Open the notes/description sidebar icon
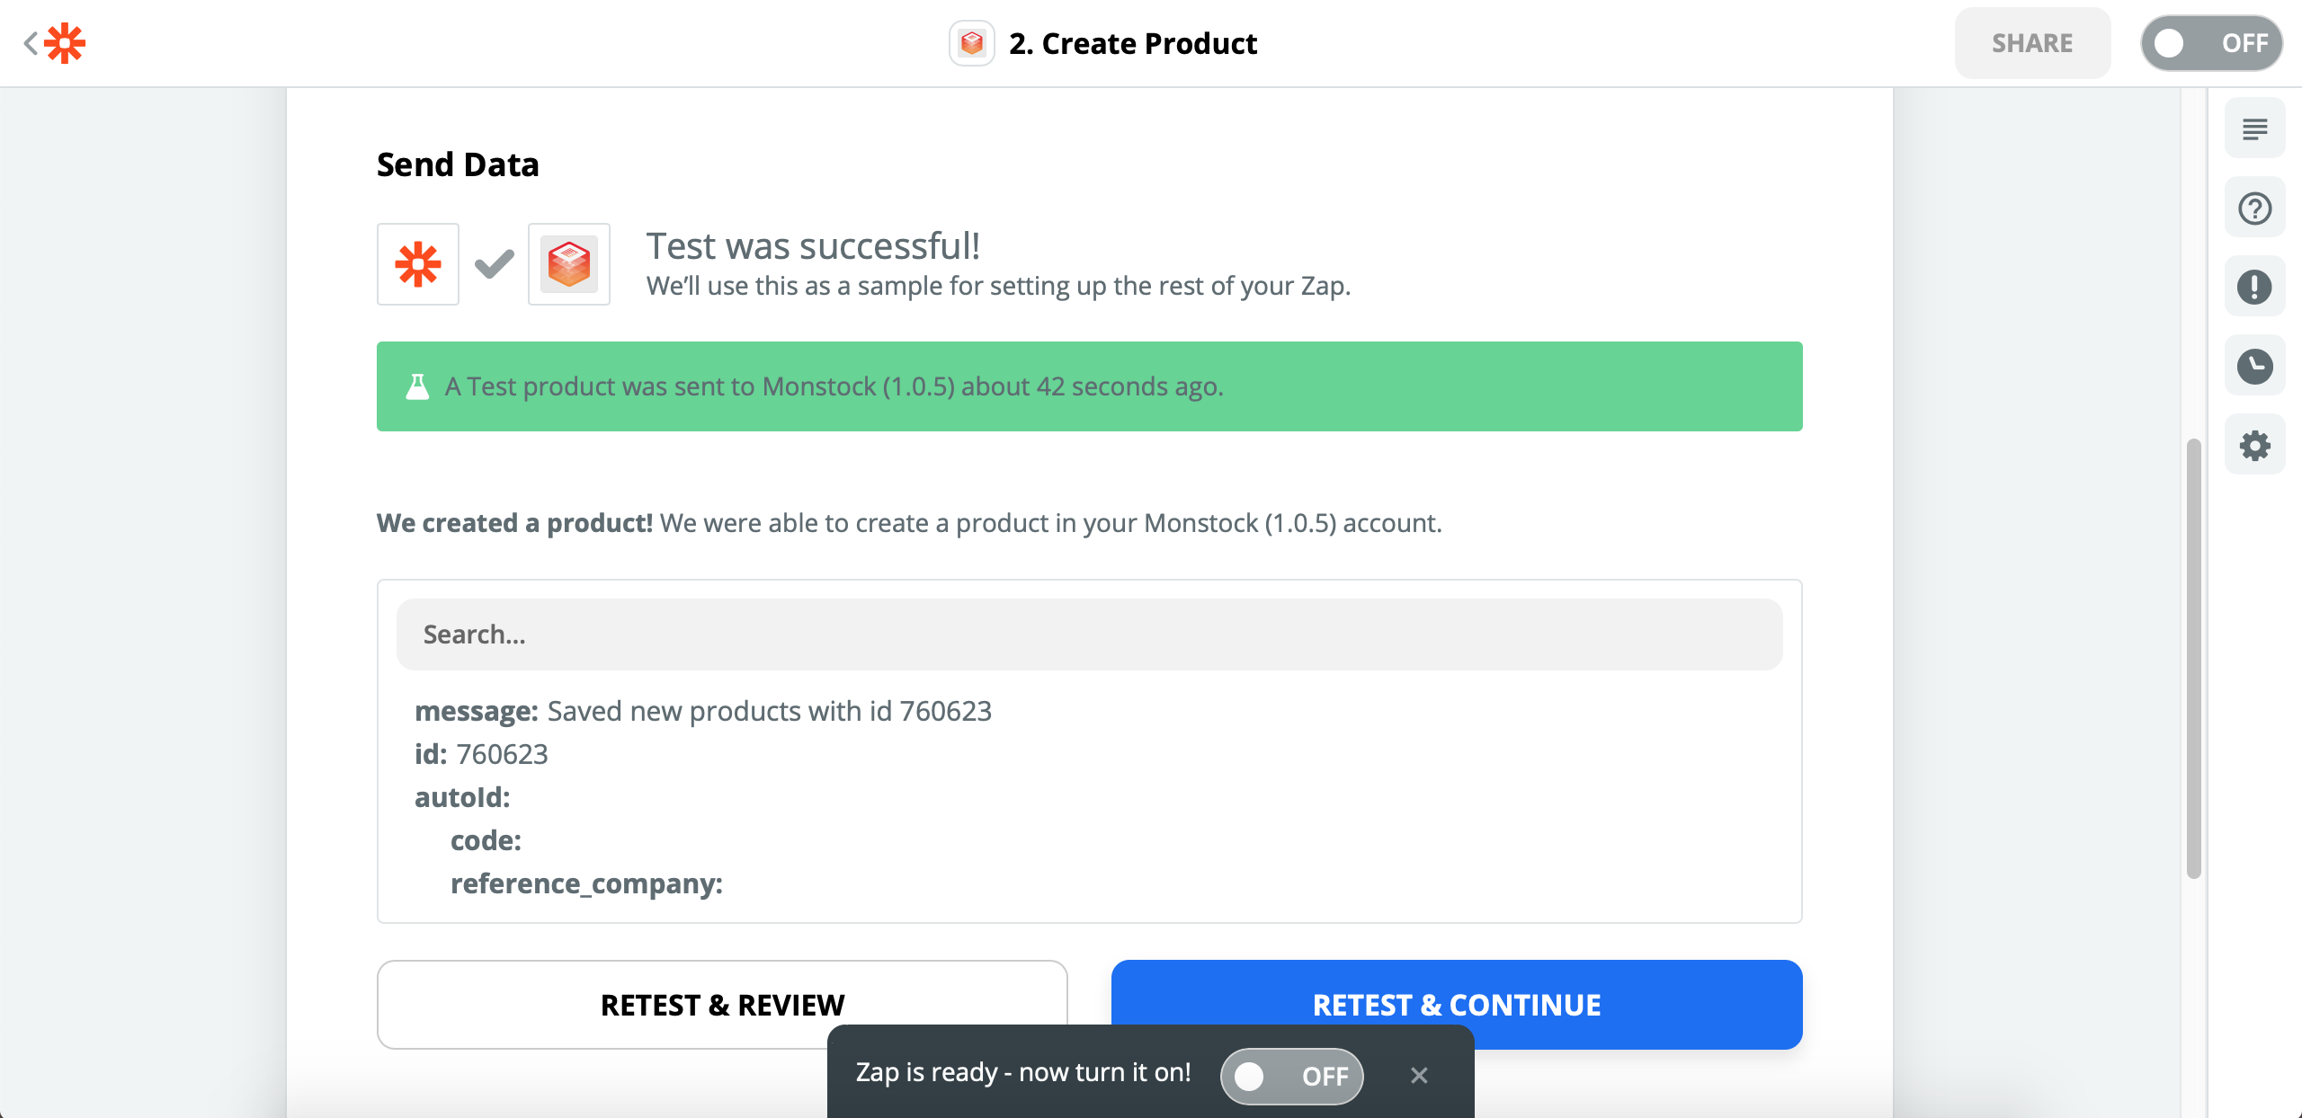 pyautogui.click(x=2254, y=129)
